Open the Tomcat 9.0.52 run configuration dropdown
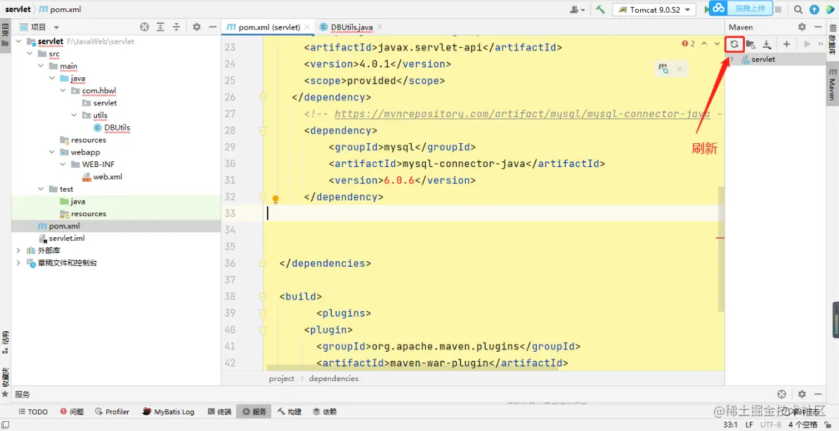Image resolution: width=839 pixels, height=431 pixels. (654, 10)
